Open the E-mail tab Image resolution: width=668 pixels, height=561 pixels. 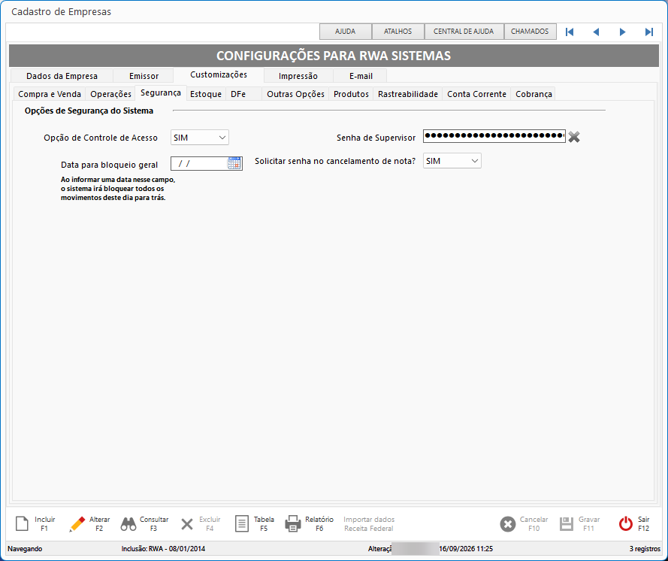[361, 76]
